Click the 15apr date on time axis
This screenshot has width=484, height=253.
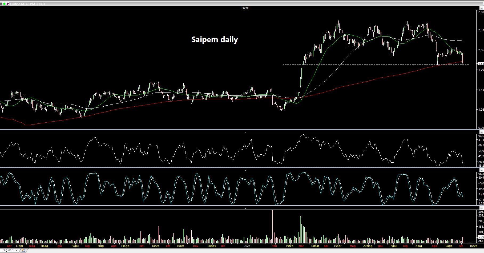click(x=337, y=246)
